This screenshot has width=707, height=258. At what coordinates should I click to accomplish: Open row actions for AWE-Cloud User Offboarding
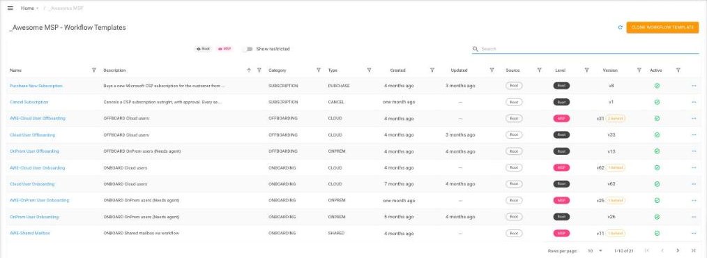click(694, 119)
